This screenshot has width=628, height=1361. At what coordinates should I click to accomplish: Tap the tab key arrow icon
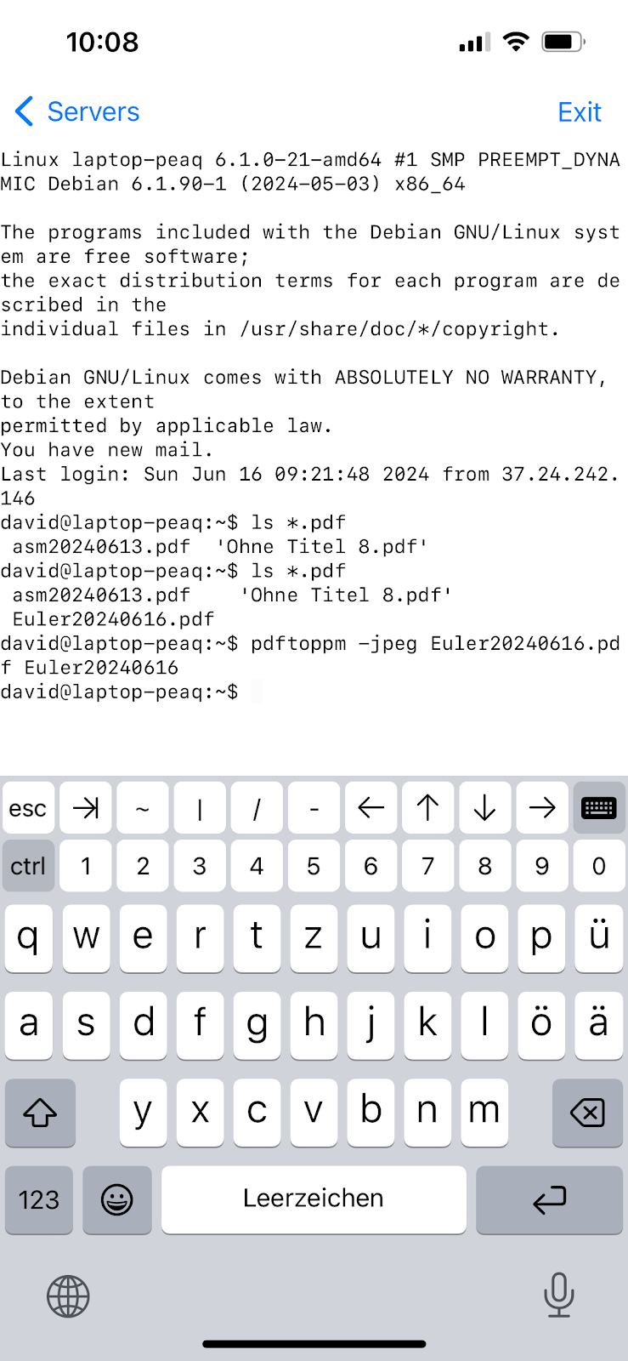tap(86, 807)
